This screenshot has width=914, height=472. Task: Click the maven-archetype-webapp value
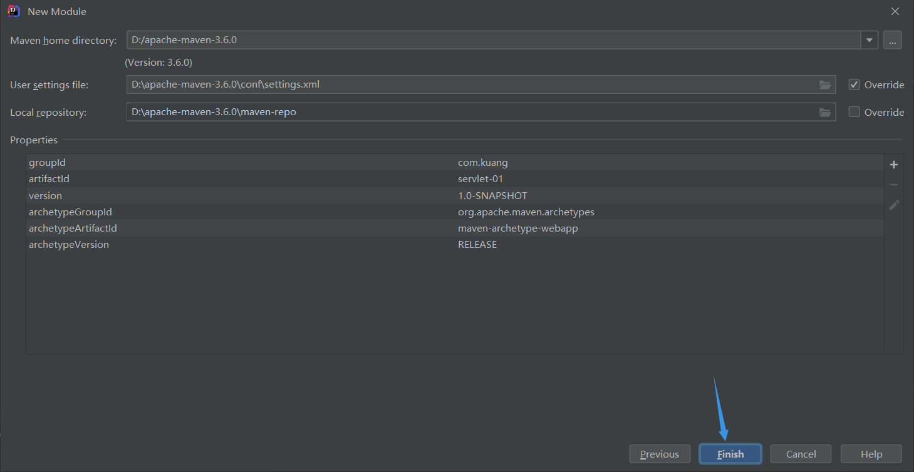tap(518, 228)
